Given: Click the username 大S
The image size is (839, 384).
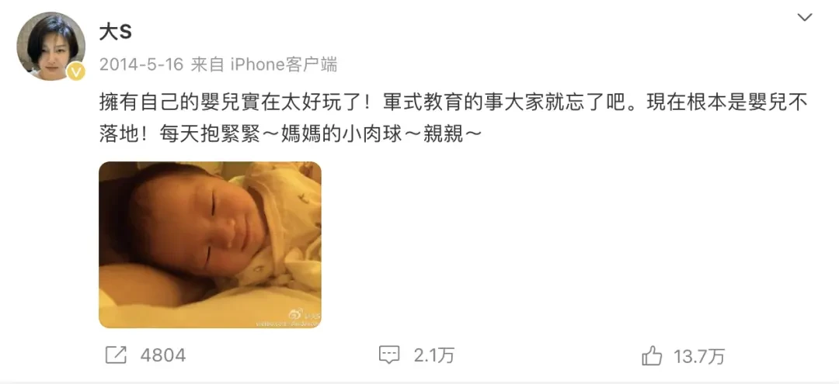Looking at the screenshot, I should tap(116, 32).
